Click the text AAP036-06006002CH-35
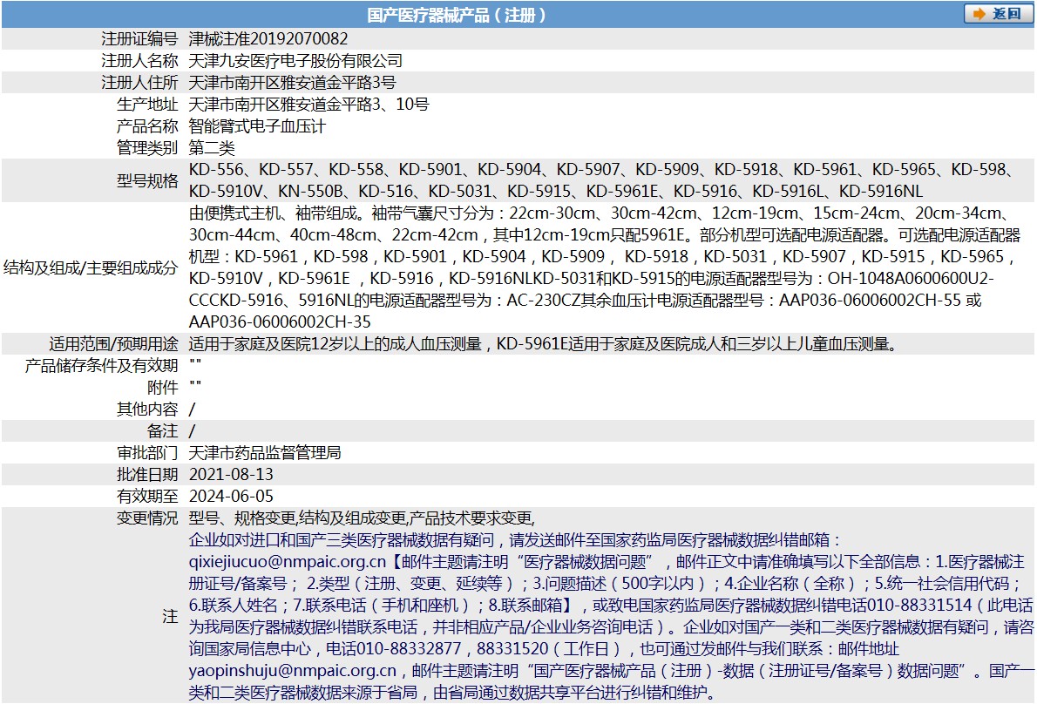This screenshot has width=1037, height=704. (280, 322)
